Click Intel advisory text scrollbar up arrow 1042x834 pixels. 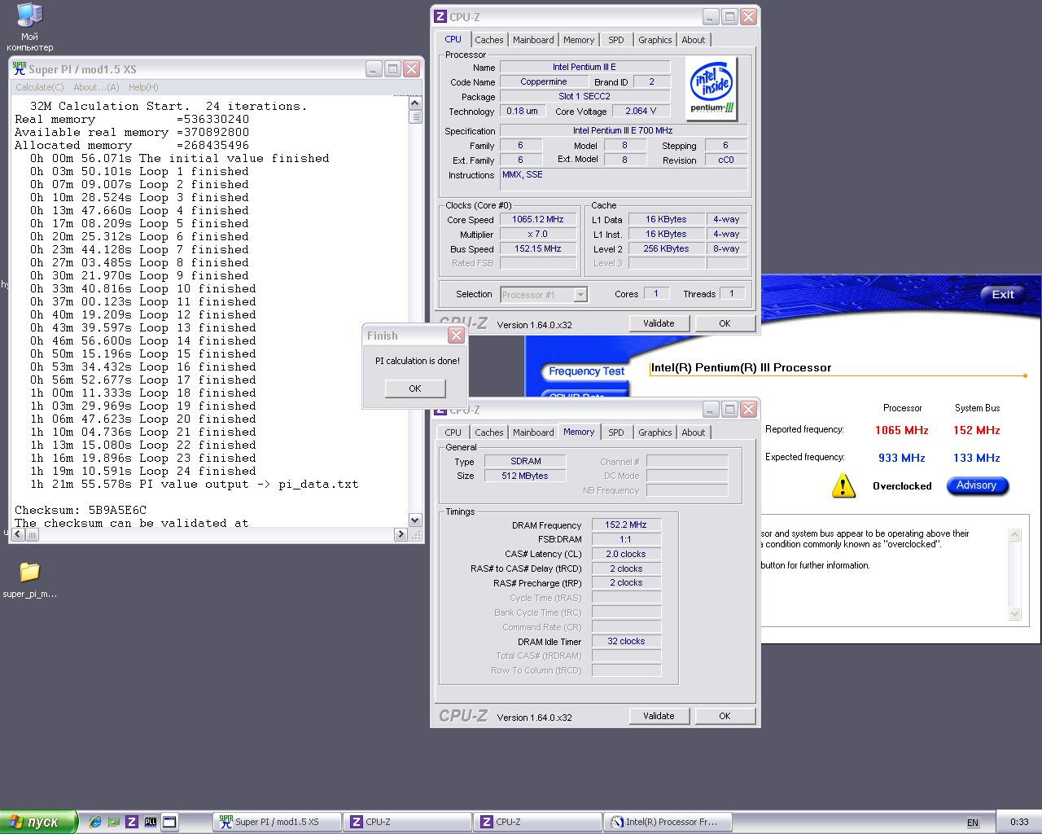pos(1014,535)
